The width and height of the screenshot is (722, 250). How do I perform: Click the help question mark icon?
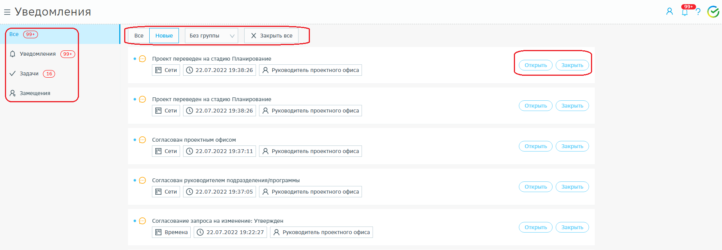[698, 12]
